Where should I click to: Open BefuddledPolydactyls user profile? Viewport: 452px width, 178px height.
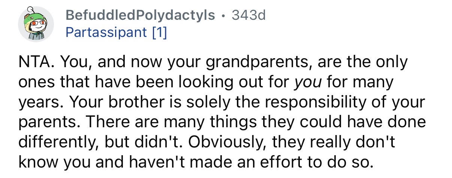click(x=140, y=16)
